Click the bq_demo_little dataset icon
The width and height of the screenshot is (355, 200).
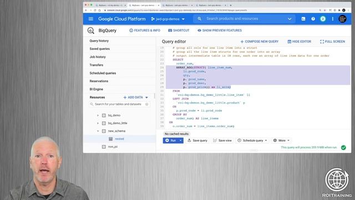point(104,123)
